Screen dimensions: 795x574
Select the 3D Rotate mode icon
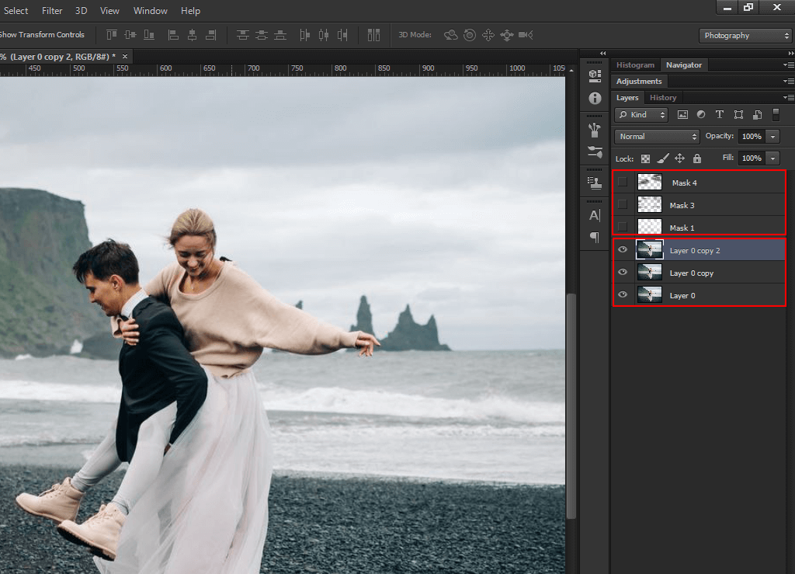click(x=451, y=35)
